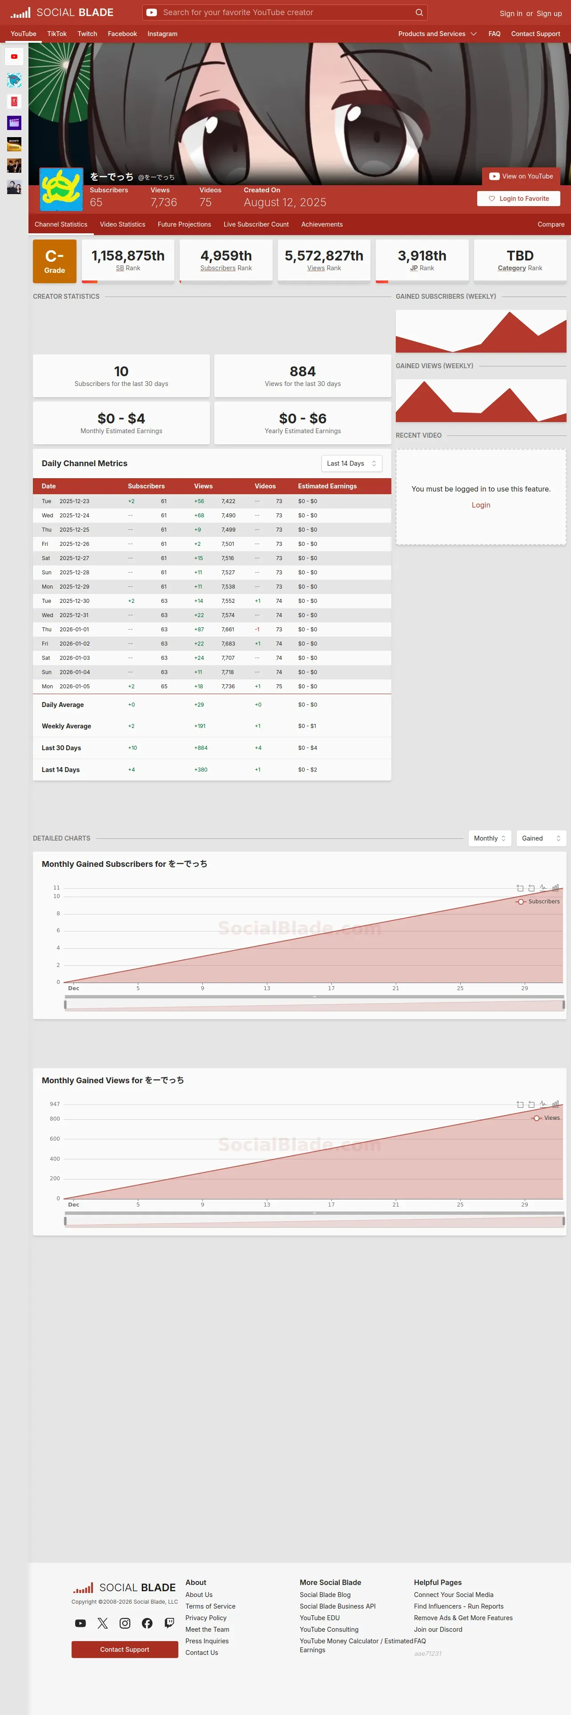
Task: Click the View on YouTube button
Action: [521, 176]
